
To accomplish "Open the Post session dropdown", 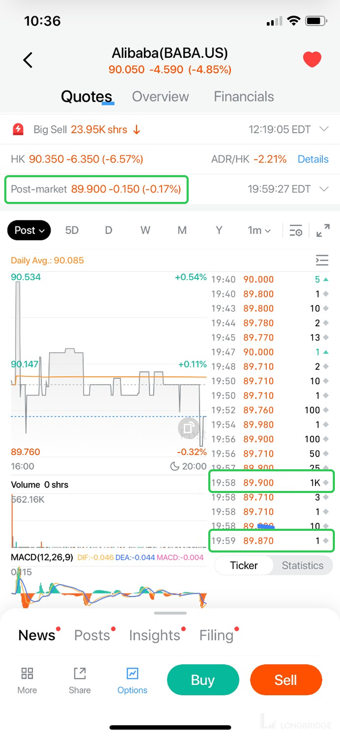I will [29, 230].
